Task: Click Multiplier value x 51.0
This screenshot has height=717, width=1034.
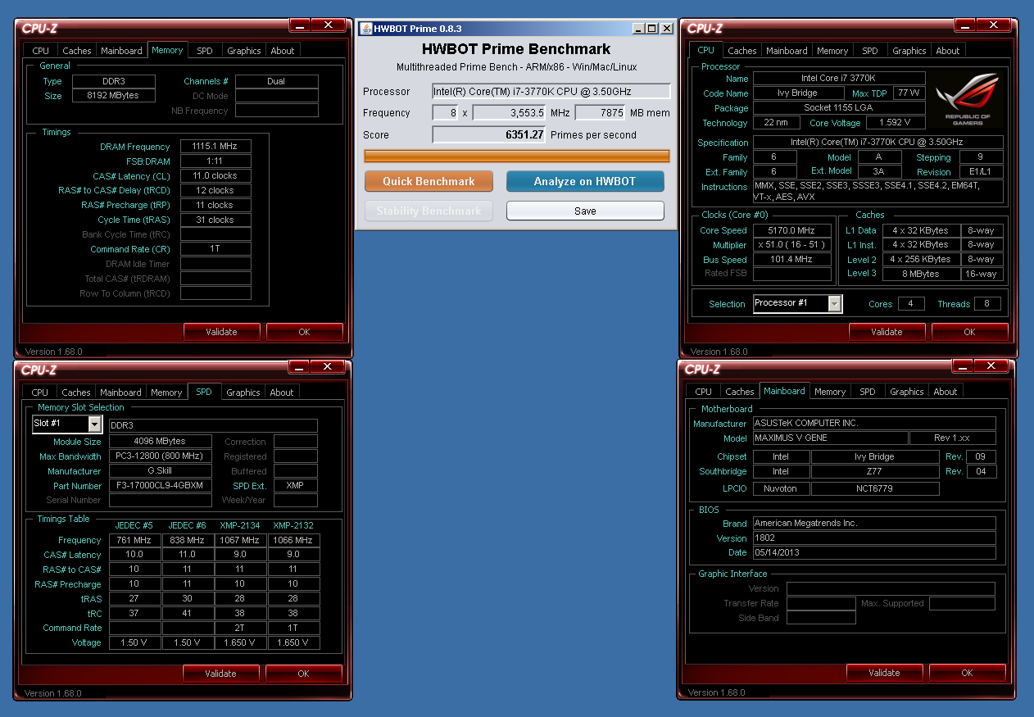Action: pos(791,246)
